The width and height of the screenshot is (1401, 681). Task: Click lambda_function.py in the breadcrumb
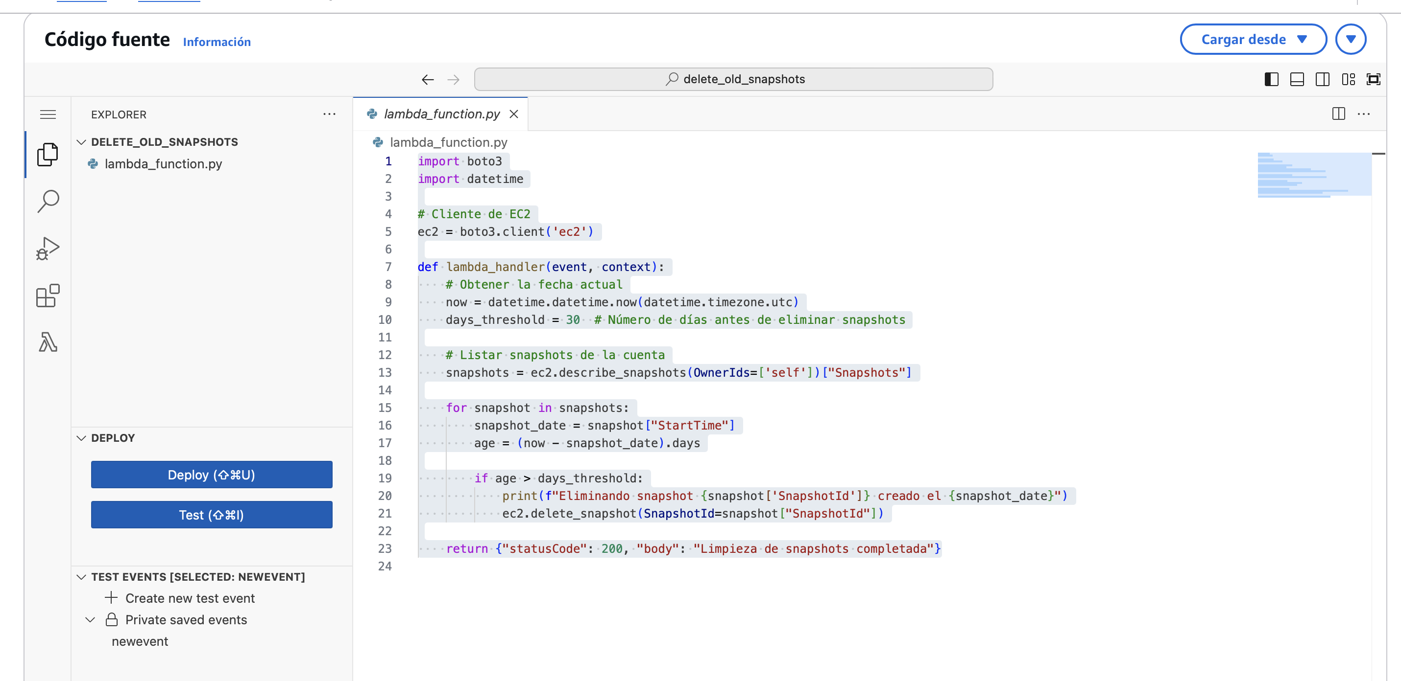pyautogui.click(x=448, y=142)
